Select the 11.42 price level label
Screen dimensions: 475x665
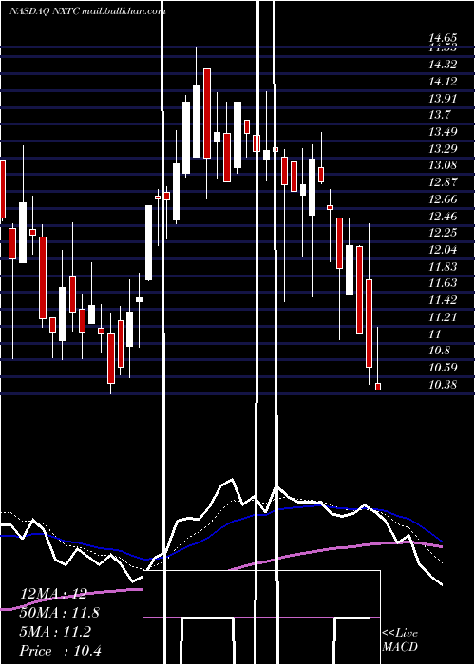pyautogui.click(x=443, y=300)
